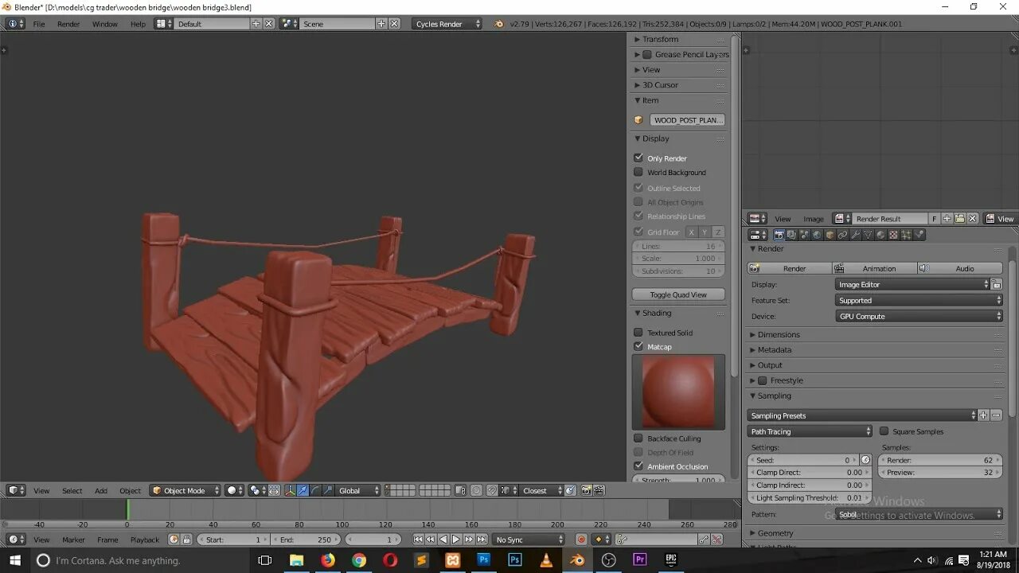Click the play animation button in timeline
Viewport: 1019px width, 573px height.
coord(456,540)
